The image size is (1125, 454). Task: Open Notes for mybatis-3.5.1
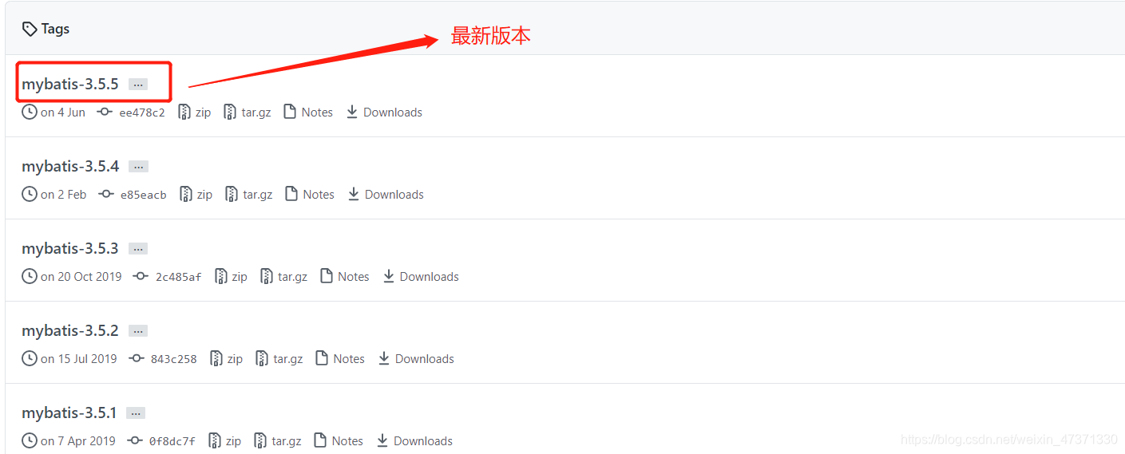tap(347, 441)
